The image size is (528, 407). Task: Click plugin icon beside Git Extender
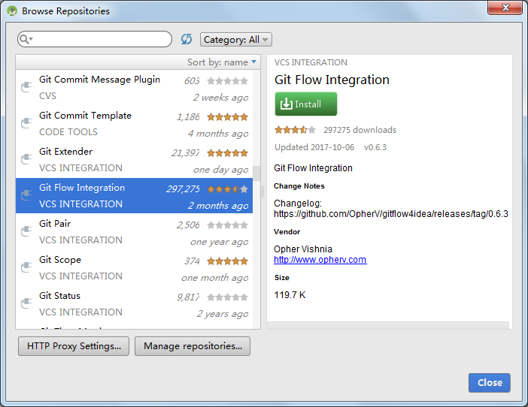(26, 159)
